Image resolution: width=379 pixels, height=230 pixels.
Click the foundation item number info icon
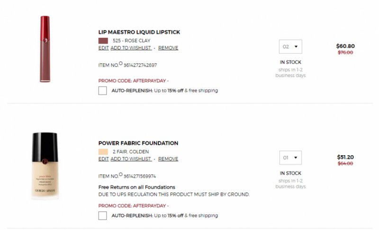(120, 174)
